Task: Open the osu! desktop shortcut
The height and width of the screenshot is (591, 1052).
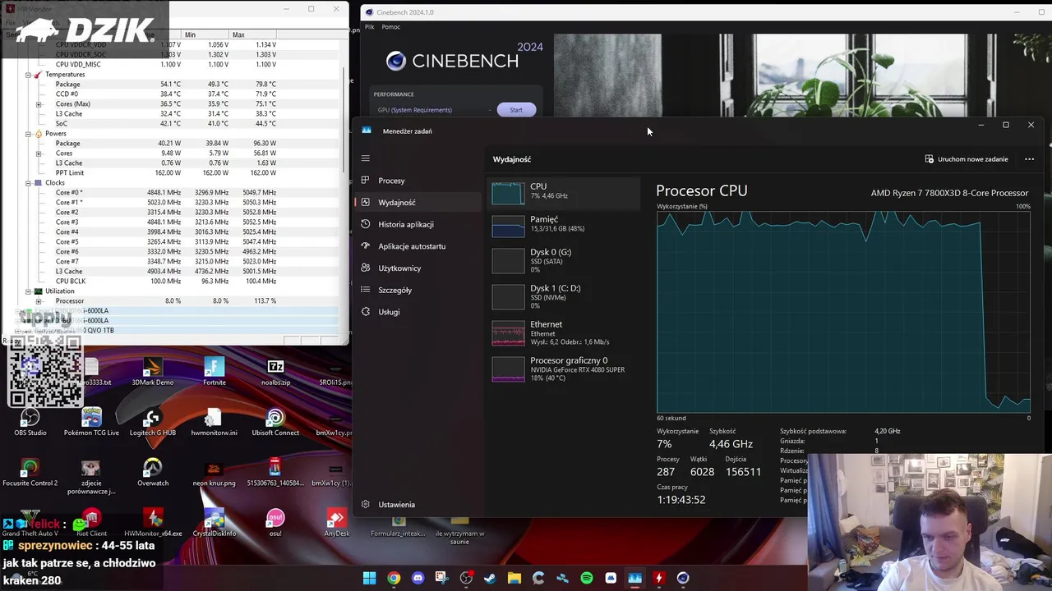Action: pos(275,523)
